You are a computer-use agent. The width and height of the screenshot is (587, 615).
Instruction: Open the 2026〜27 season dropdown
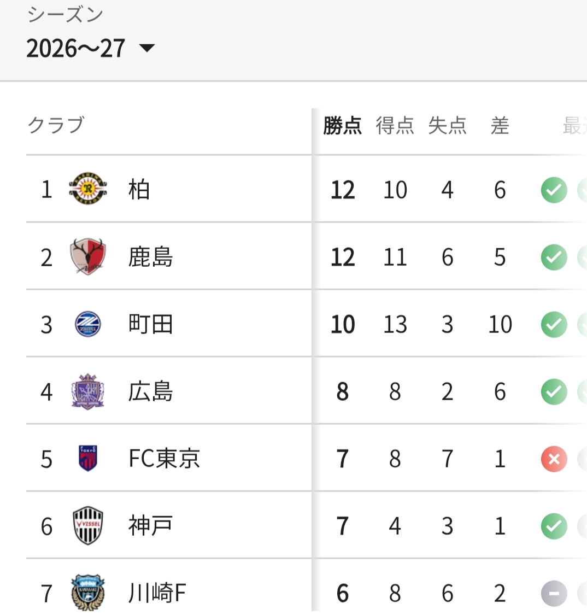(91, 48)
